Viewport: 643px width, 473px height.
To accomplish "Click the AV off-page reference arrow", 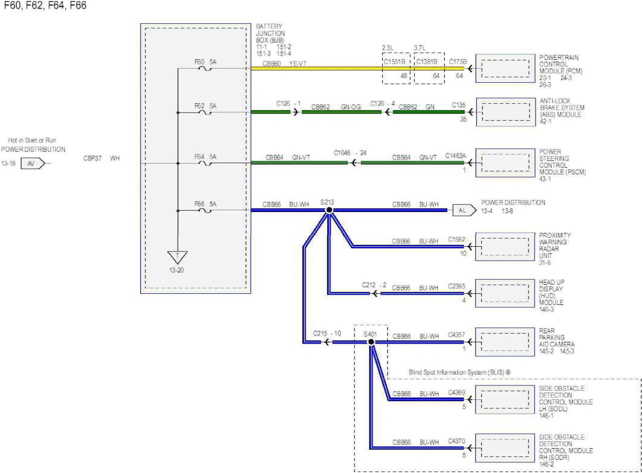I will [x=33, y=164].
